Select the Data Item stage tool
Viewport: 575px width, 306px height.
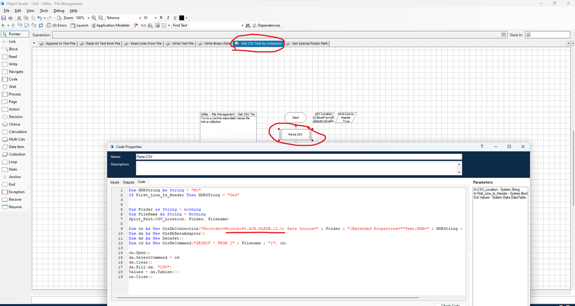(x=16, y=147)
